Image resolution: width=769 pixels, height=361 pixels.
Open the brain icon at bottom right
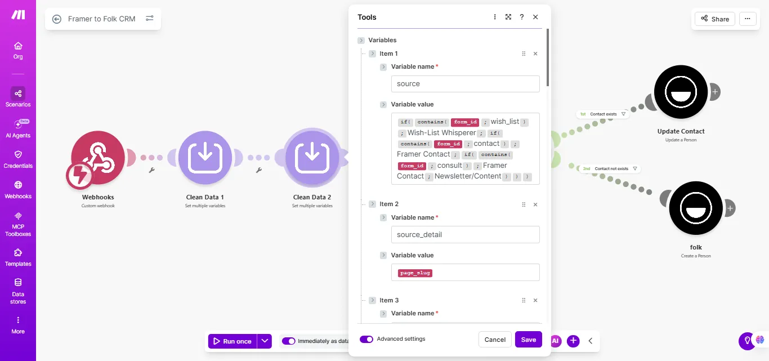click(x=760, y=340)
